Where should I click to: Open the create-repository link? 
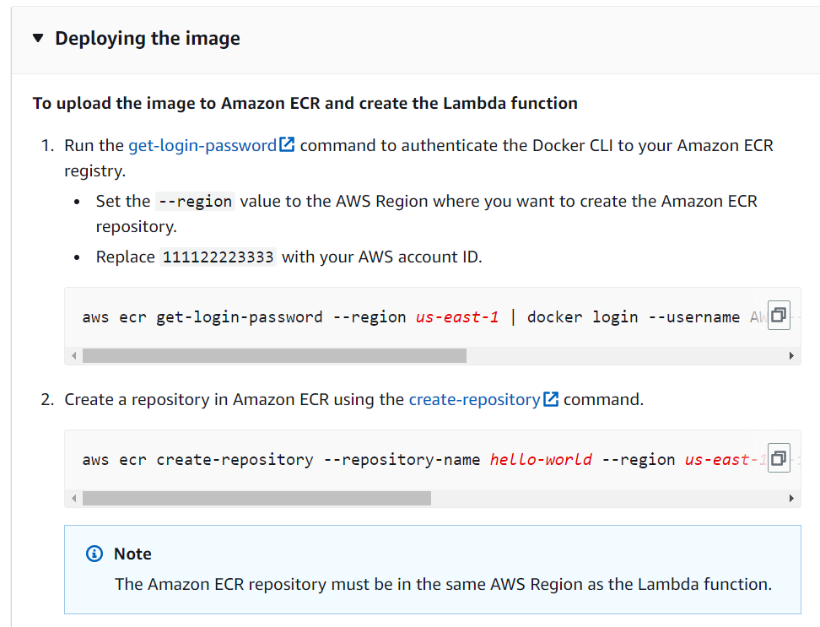pos(474,399)
